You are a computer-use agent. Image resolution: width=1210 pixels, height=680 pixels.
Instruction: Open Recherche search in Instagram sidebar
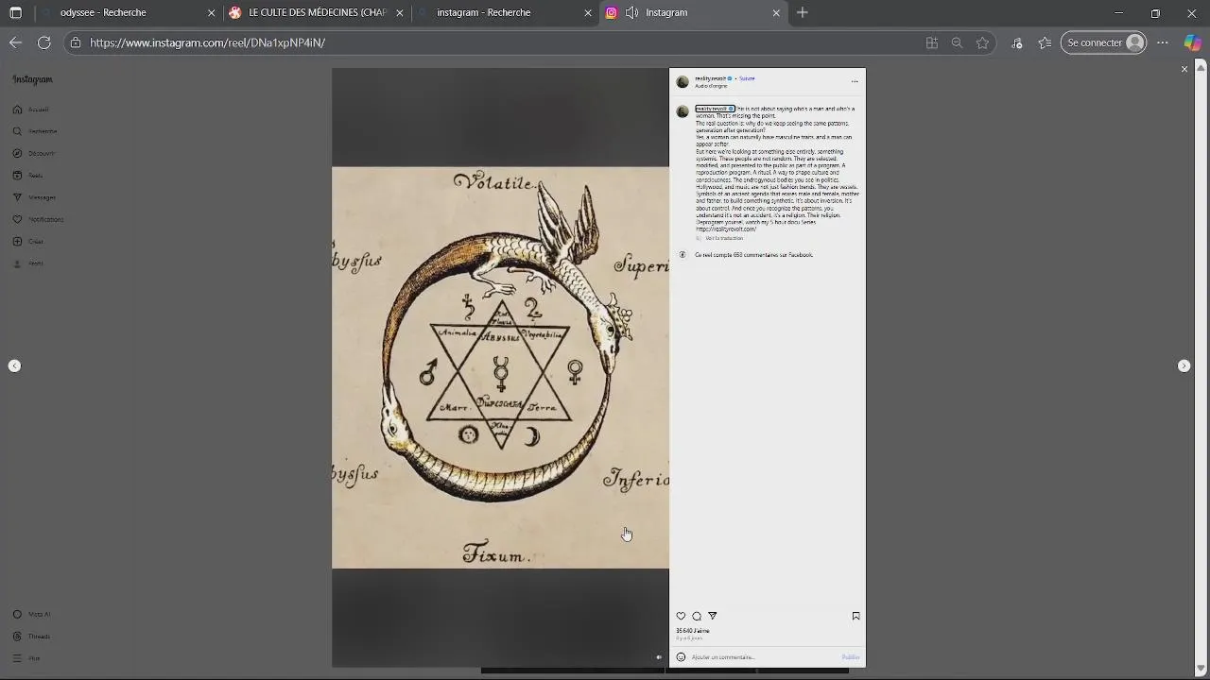point(35,131)
